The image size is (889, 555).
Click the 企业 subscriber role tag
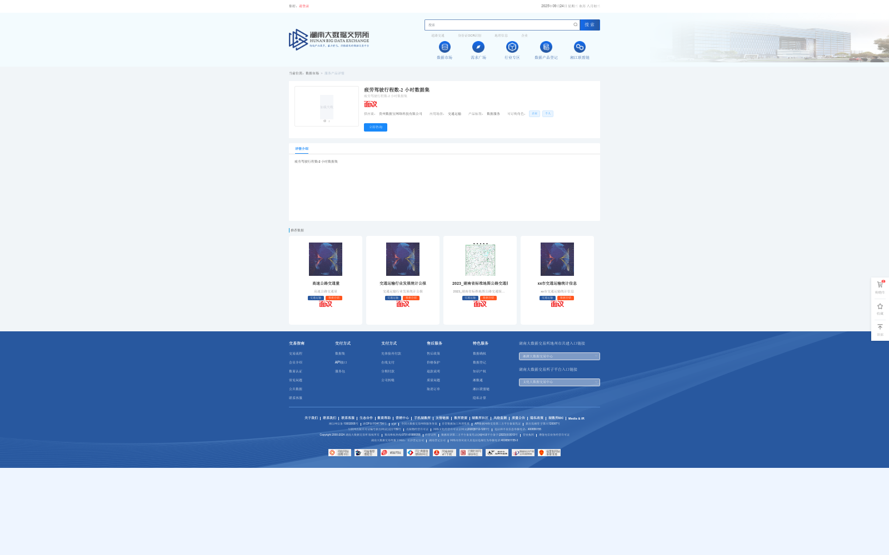(535, 114)
